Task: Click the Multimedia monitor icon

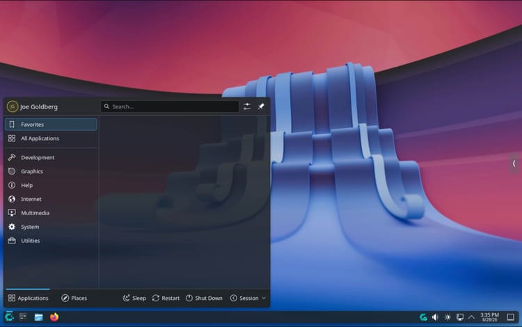Action: point(12,213)
